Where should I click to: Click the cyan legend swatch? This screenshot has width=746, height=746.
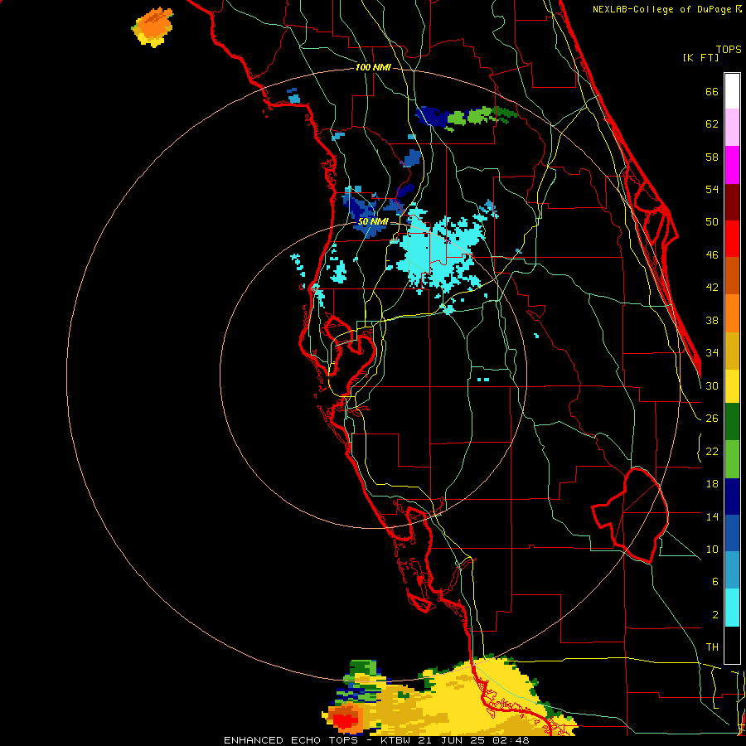tap(732, 608)
